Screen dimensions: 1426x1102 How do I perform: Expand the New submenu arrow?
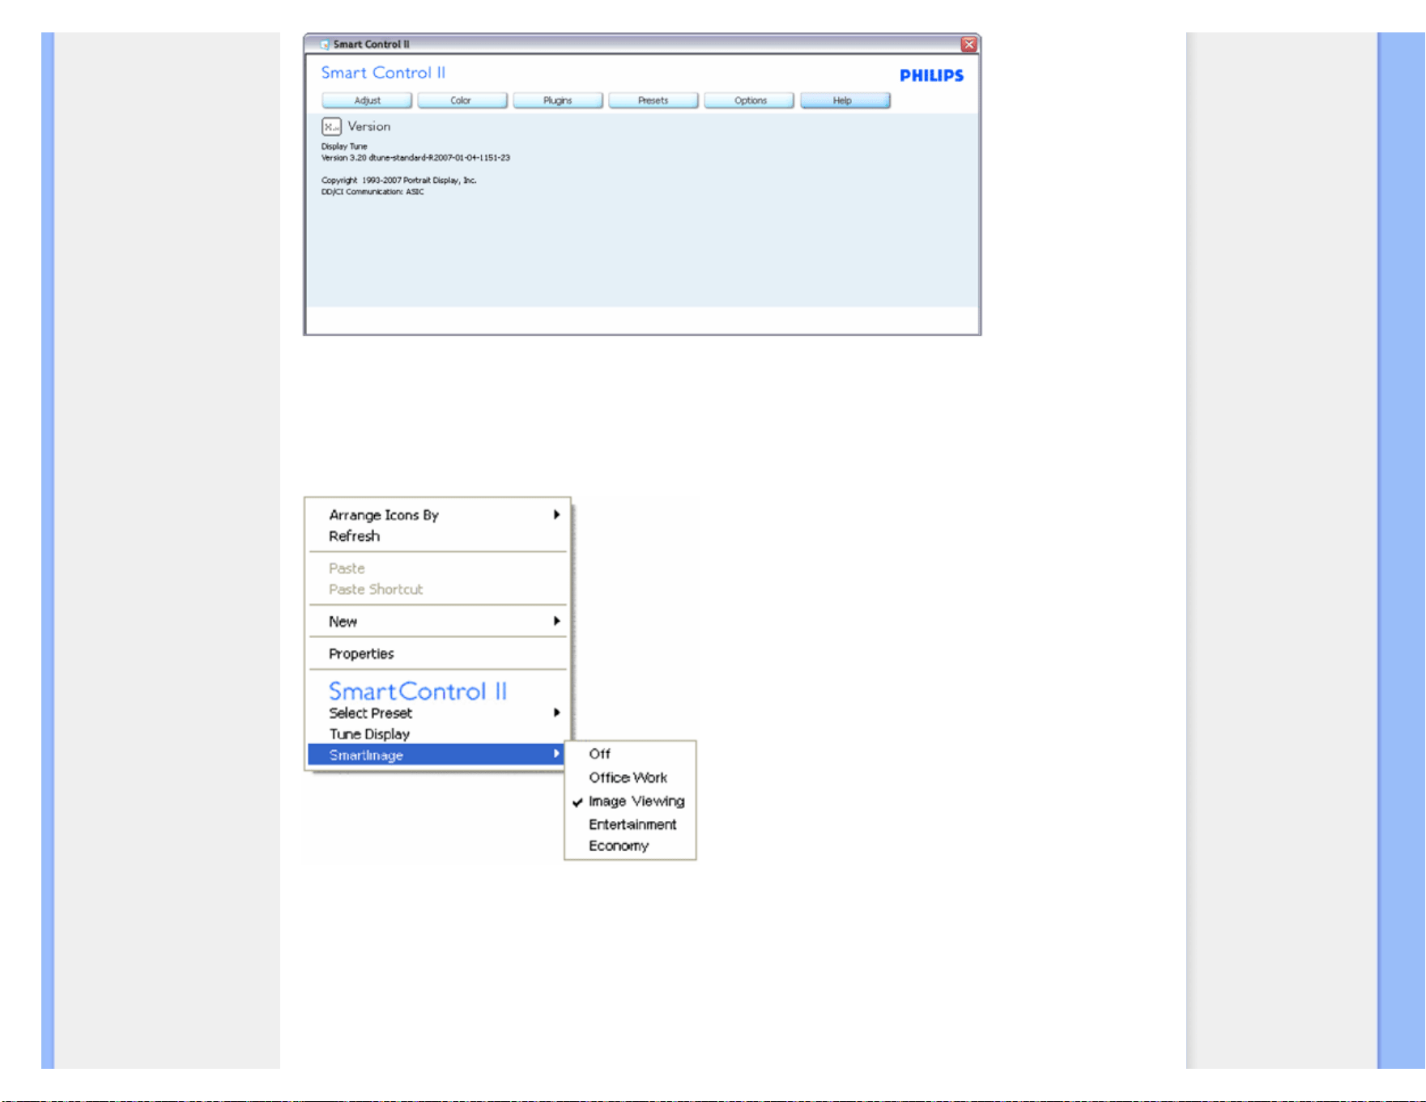point(556,621)
